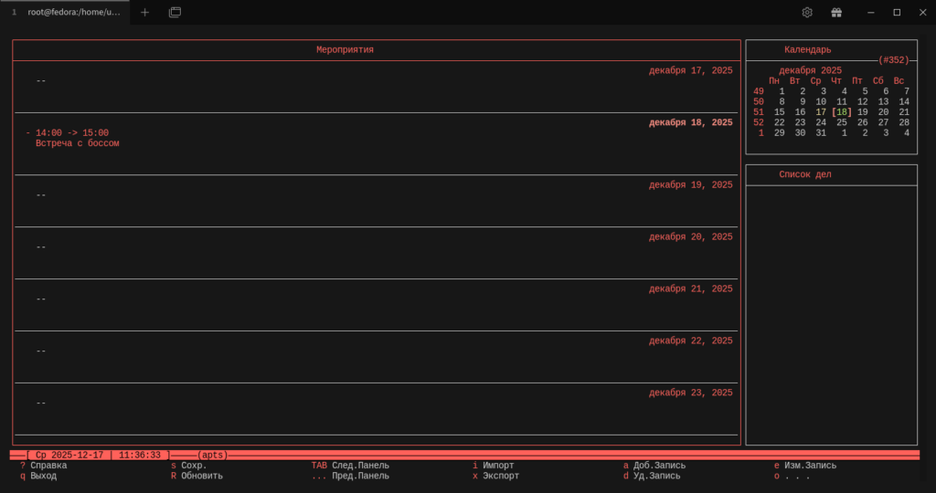The image size is (936, 493).
Task: Click week number 49
Action: [758, 91]
